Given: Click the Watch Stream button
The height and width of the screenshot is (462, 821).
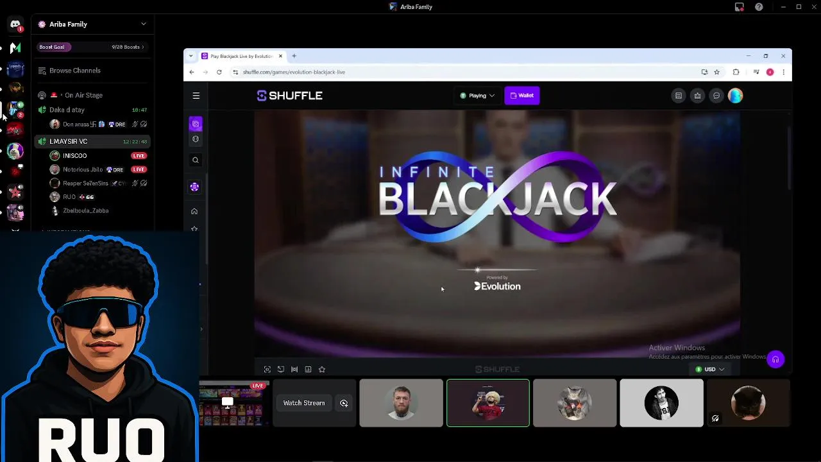Looking at the screenshot, I should pos(304,403).
